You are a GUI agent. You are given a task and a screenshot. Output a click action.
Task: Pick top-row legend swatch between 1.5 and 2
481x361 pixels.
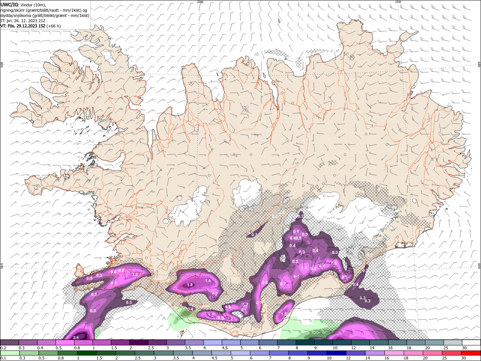[x=120, y=343]
